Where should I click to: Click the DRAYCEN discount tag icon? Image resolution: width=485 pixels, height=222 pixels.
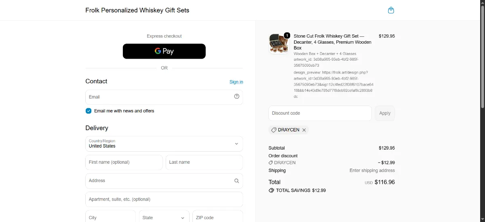coord(274,130)
